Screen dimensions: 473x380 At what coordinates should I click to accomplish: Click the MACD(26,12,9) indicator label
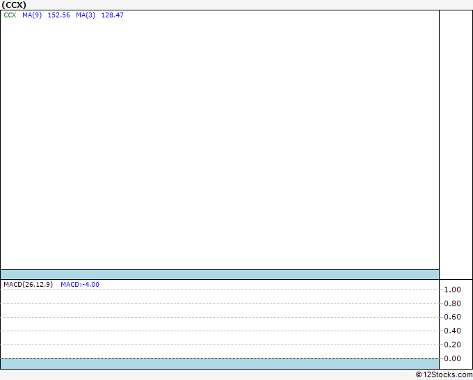pyautogui.click(x=29, y=285)
